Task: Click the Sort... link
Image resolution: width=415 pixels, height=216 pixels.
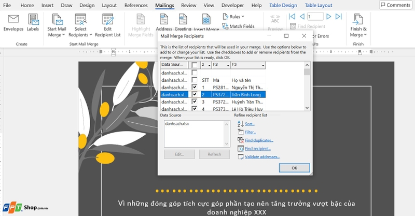Action: pos(250,124)
